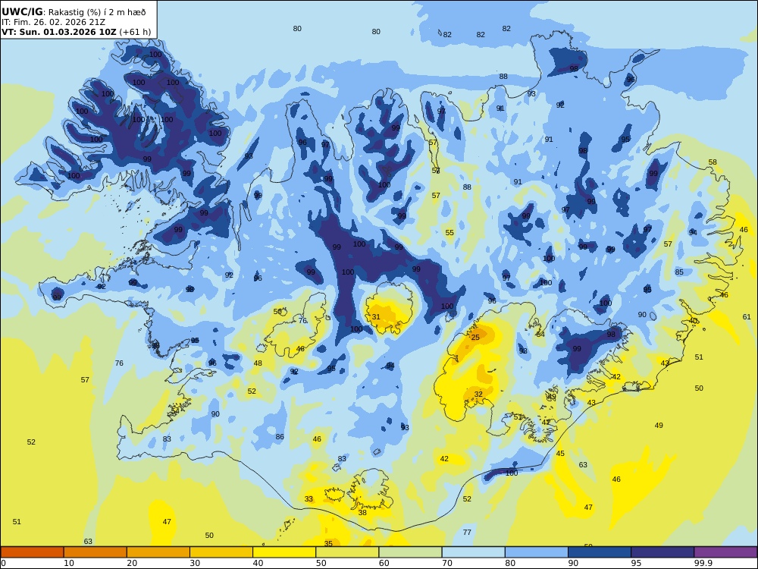Click the "58" value in the northeast
The height and width of the screenshot is (569, 758).
coord(713,162)
